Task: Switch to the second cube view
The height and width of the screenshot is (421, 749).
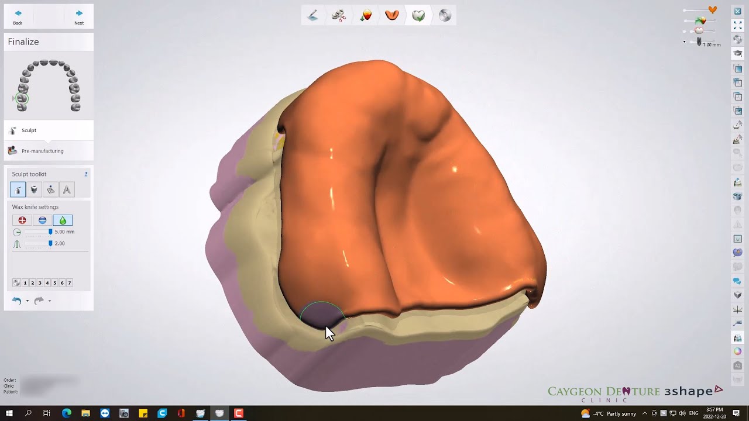Action: (738, 83)
